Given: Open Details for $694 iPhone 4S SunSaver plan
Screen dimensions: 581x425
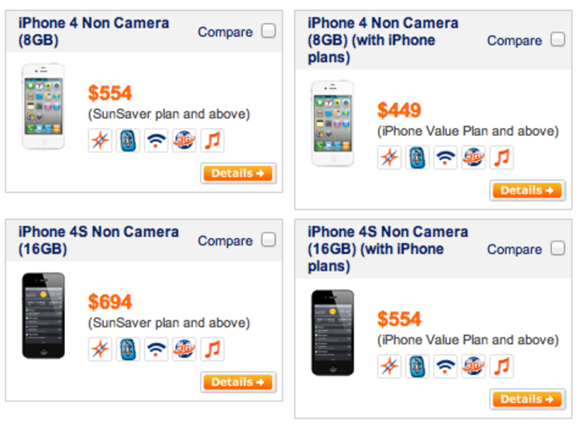Looking at the screenshot, I should [238, 382].
